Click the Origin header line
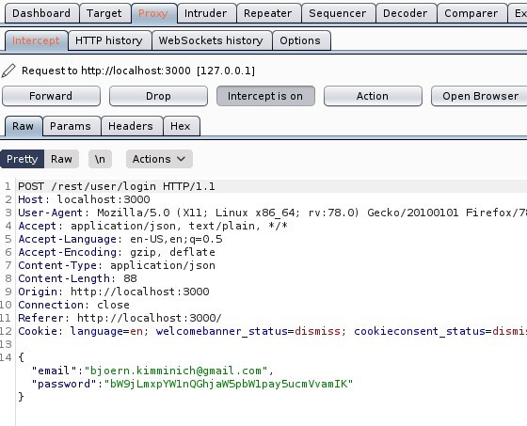 114,292
